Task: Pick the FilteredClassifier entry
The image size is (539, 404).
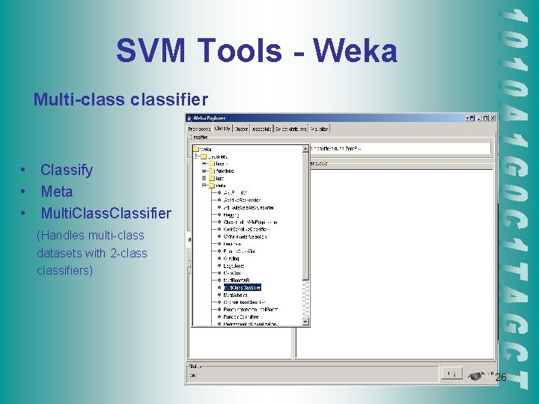Action: (x=240, y=251)
